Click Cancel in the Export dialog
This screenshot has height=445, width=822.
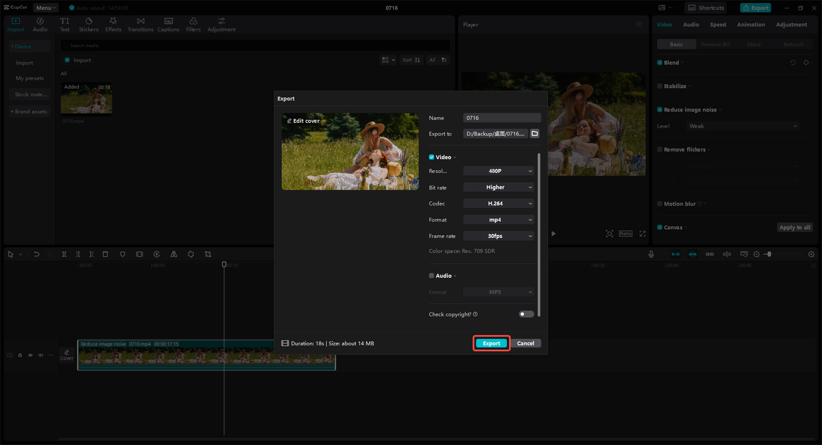[x=526, y=344]
